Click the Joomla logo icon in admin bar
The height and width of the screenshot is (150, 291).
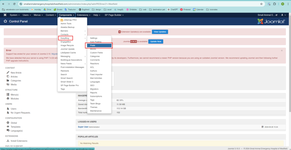5,15
